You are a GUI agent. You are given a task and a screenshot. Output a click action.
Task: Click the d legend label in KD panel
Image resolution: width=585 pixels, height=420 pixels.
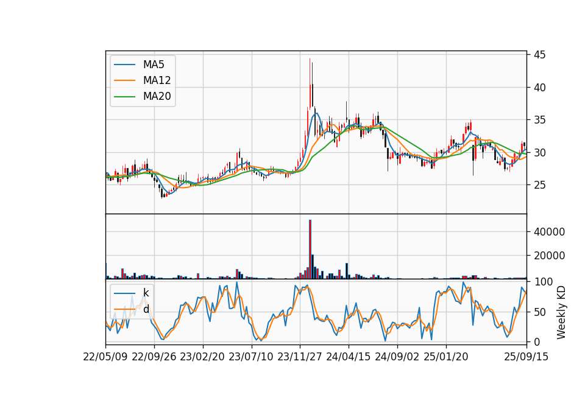[x=146, y=309]
